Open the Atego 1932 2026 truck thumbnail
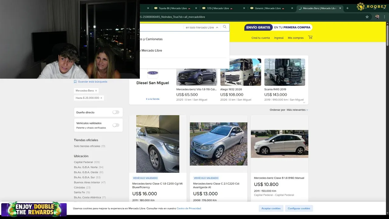This screenshot has width=389, height=219. [x=241, y=72]
